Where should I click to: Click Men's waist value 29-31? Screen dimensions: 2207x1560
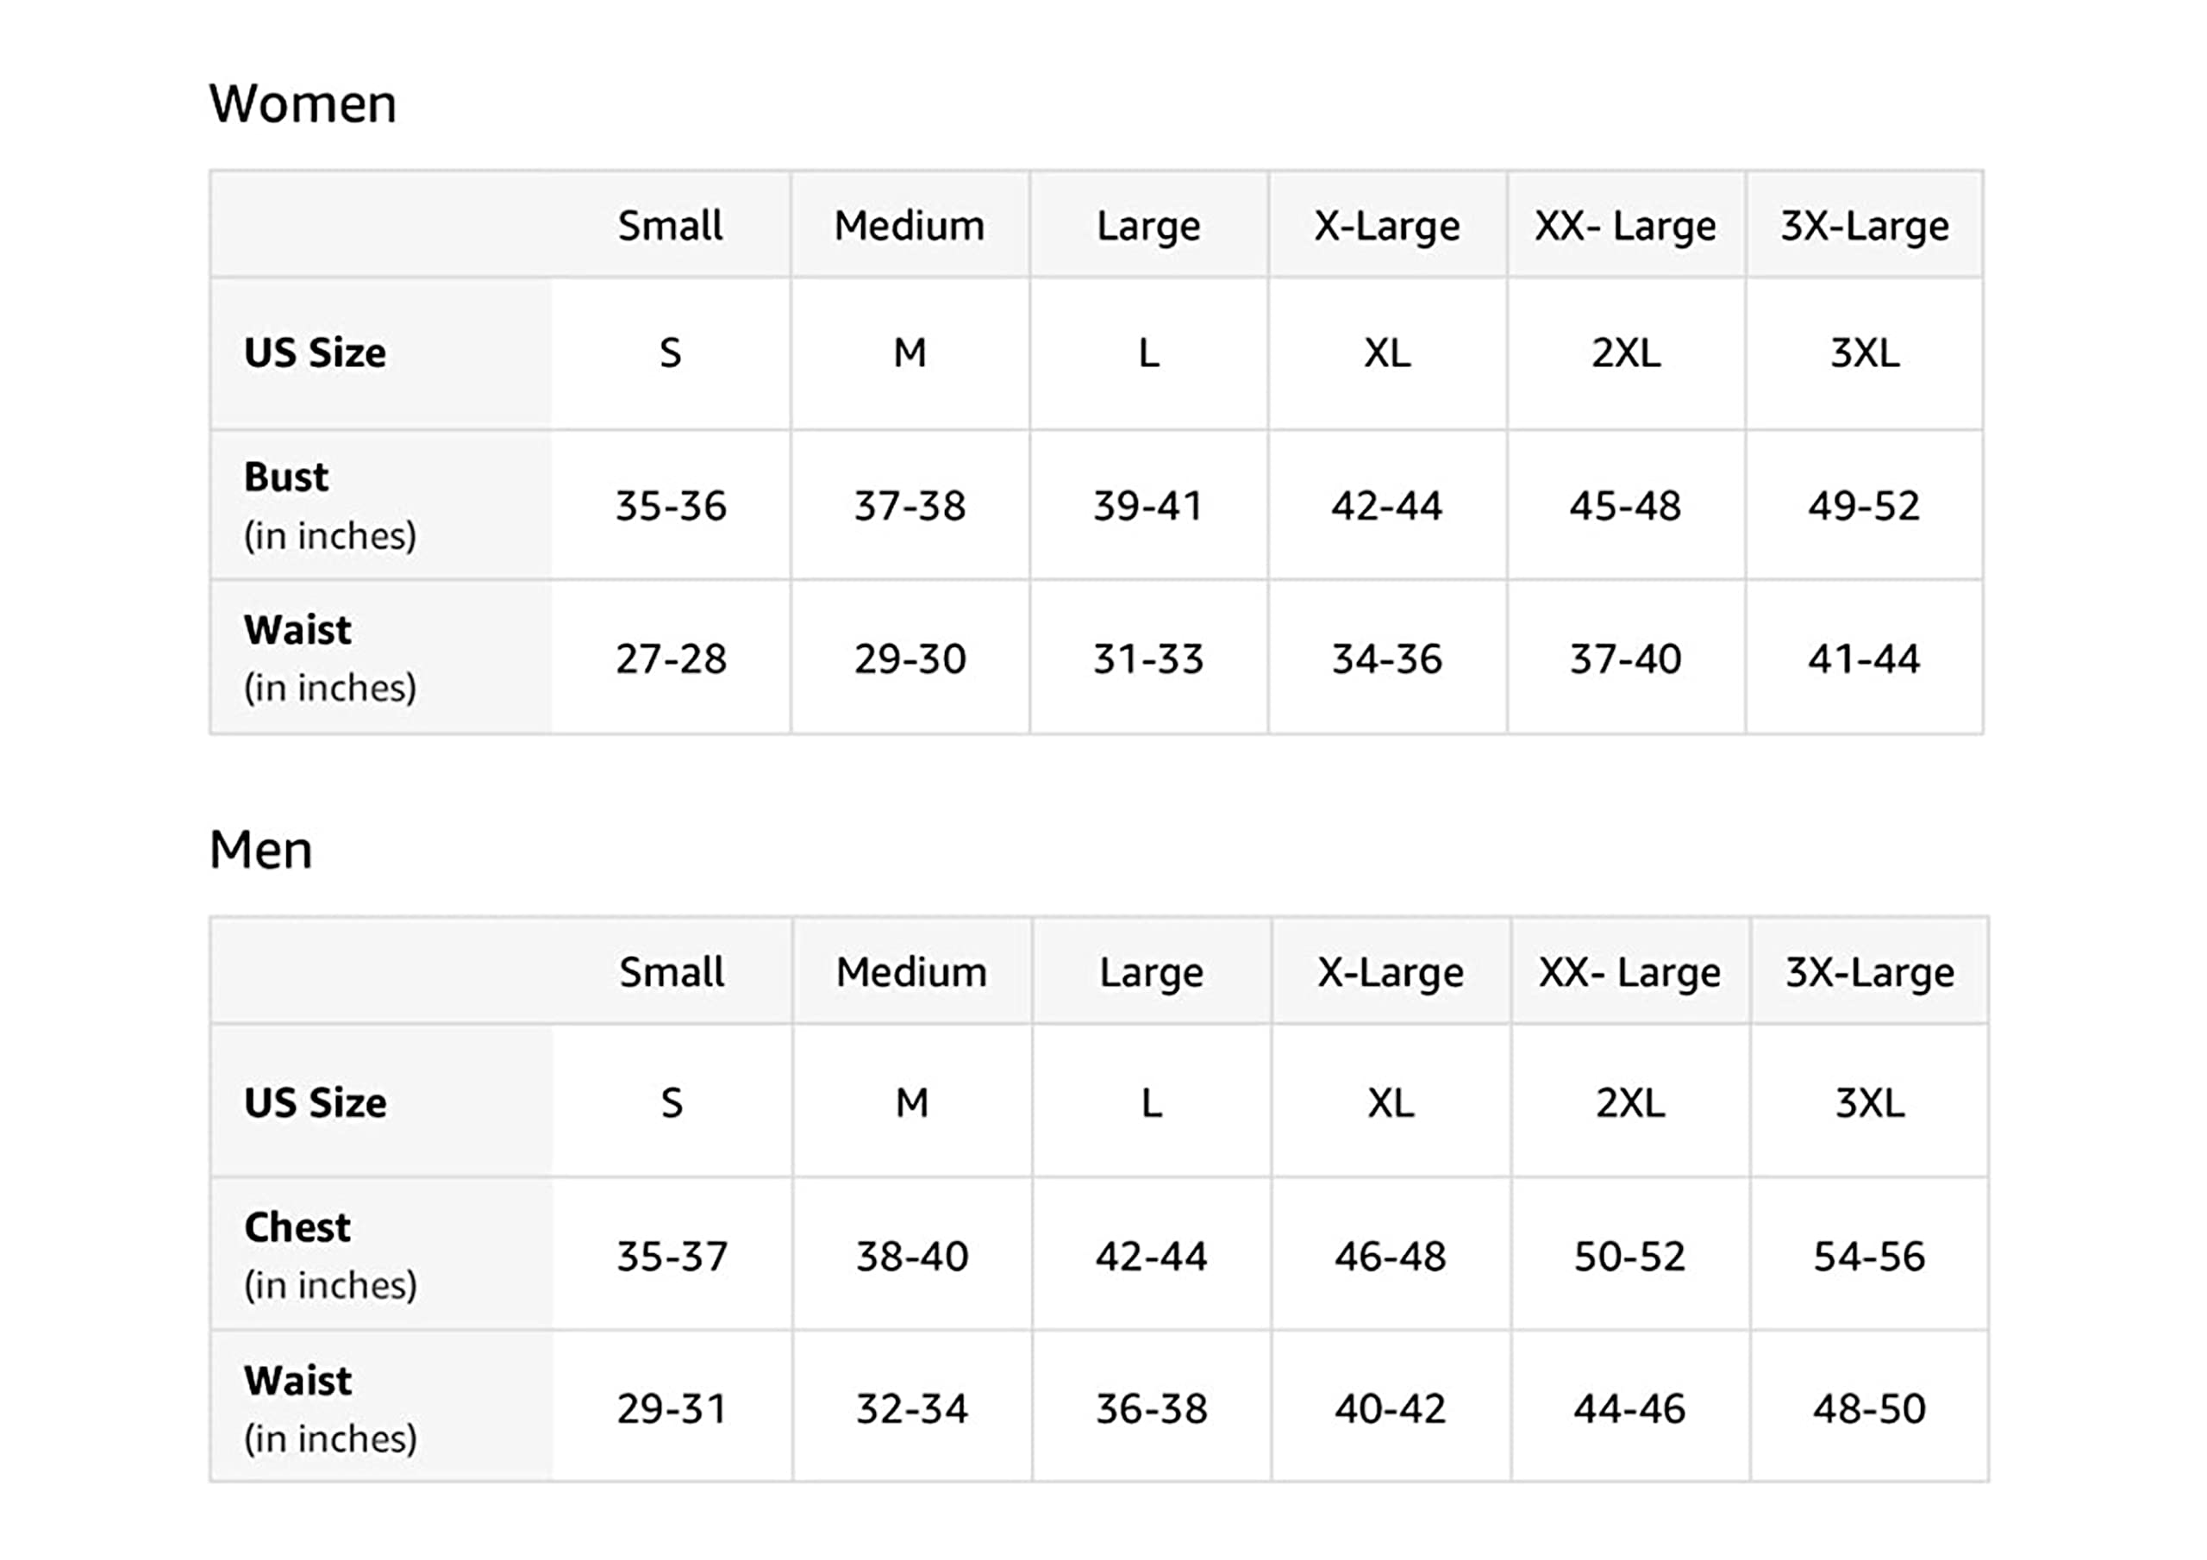671,1409
